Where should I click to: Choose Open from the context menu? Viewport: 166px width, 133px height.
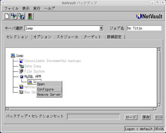click(x=49, y=84)
